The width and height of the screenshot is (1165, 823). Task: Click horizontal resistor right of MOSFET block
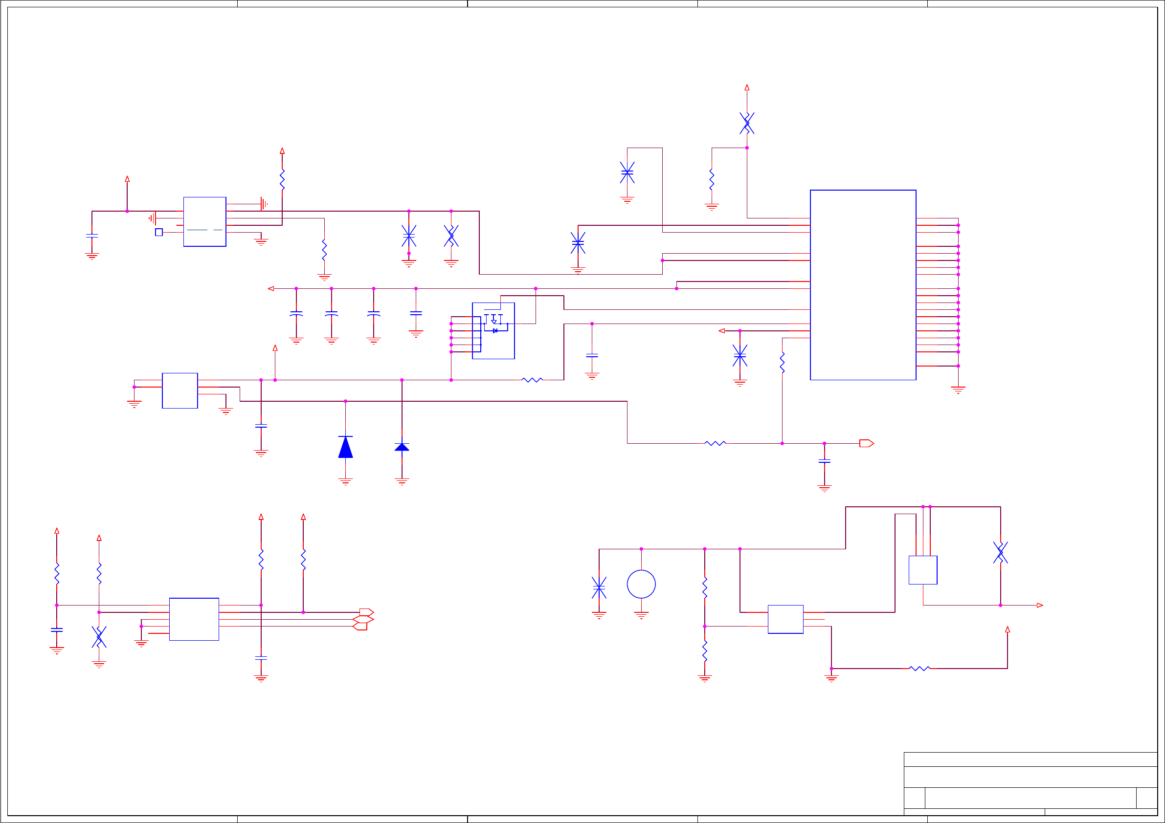coord(532,380)
